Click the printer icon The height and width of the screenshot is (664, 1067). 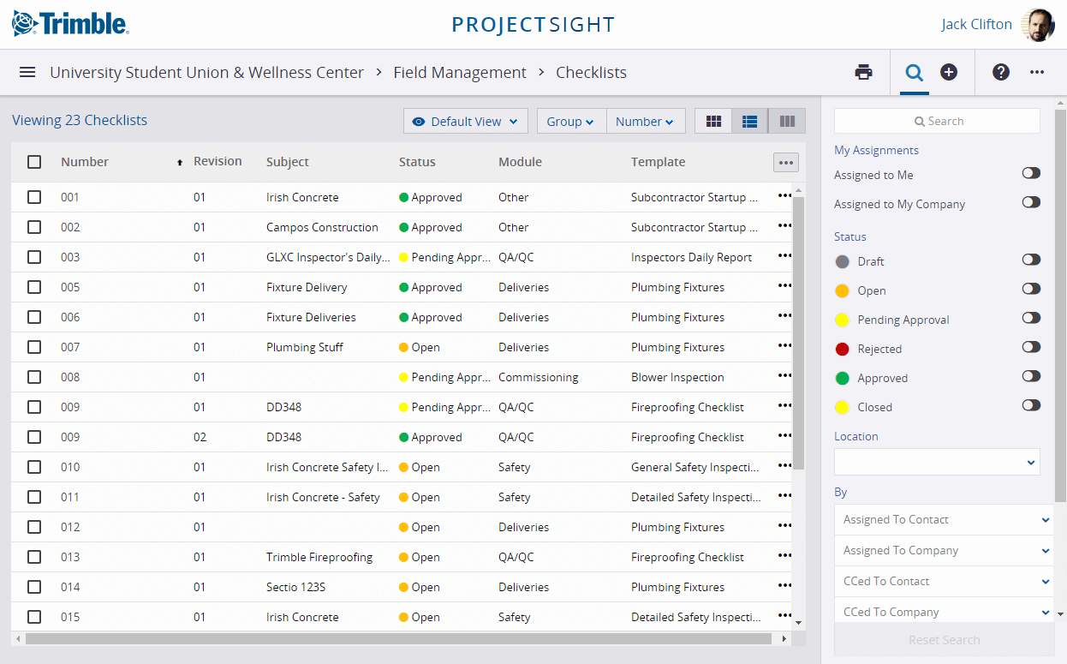coord(864,72)
